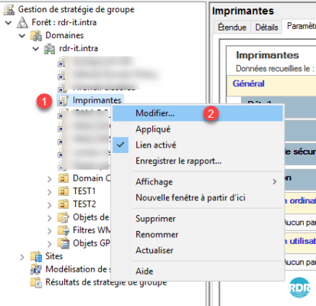Image resolution: width=316 pixels, height=306 pixels.
Task: Collapse the Forêt rdr-it.intra node
Action: pos(8,23)
